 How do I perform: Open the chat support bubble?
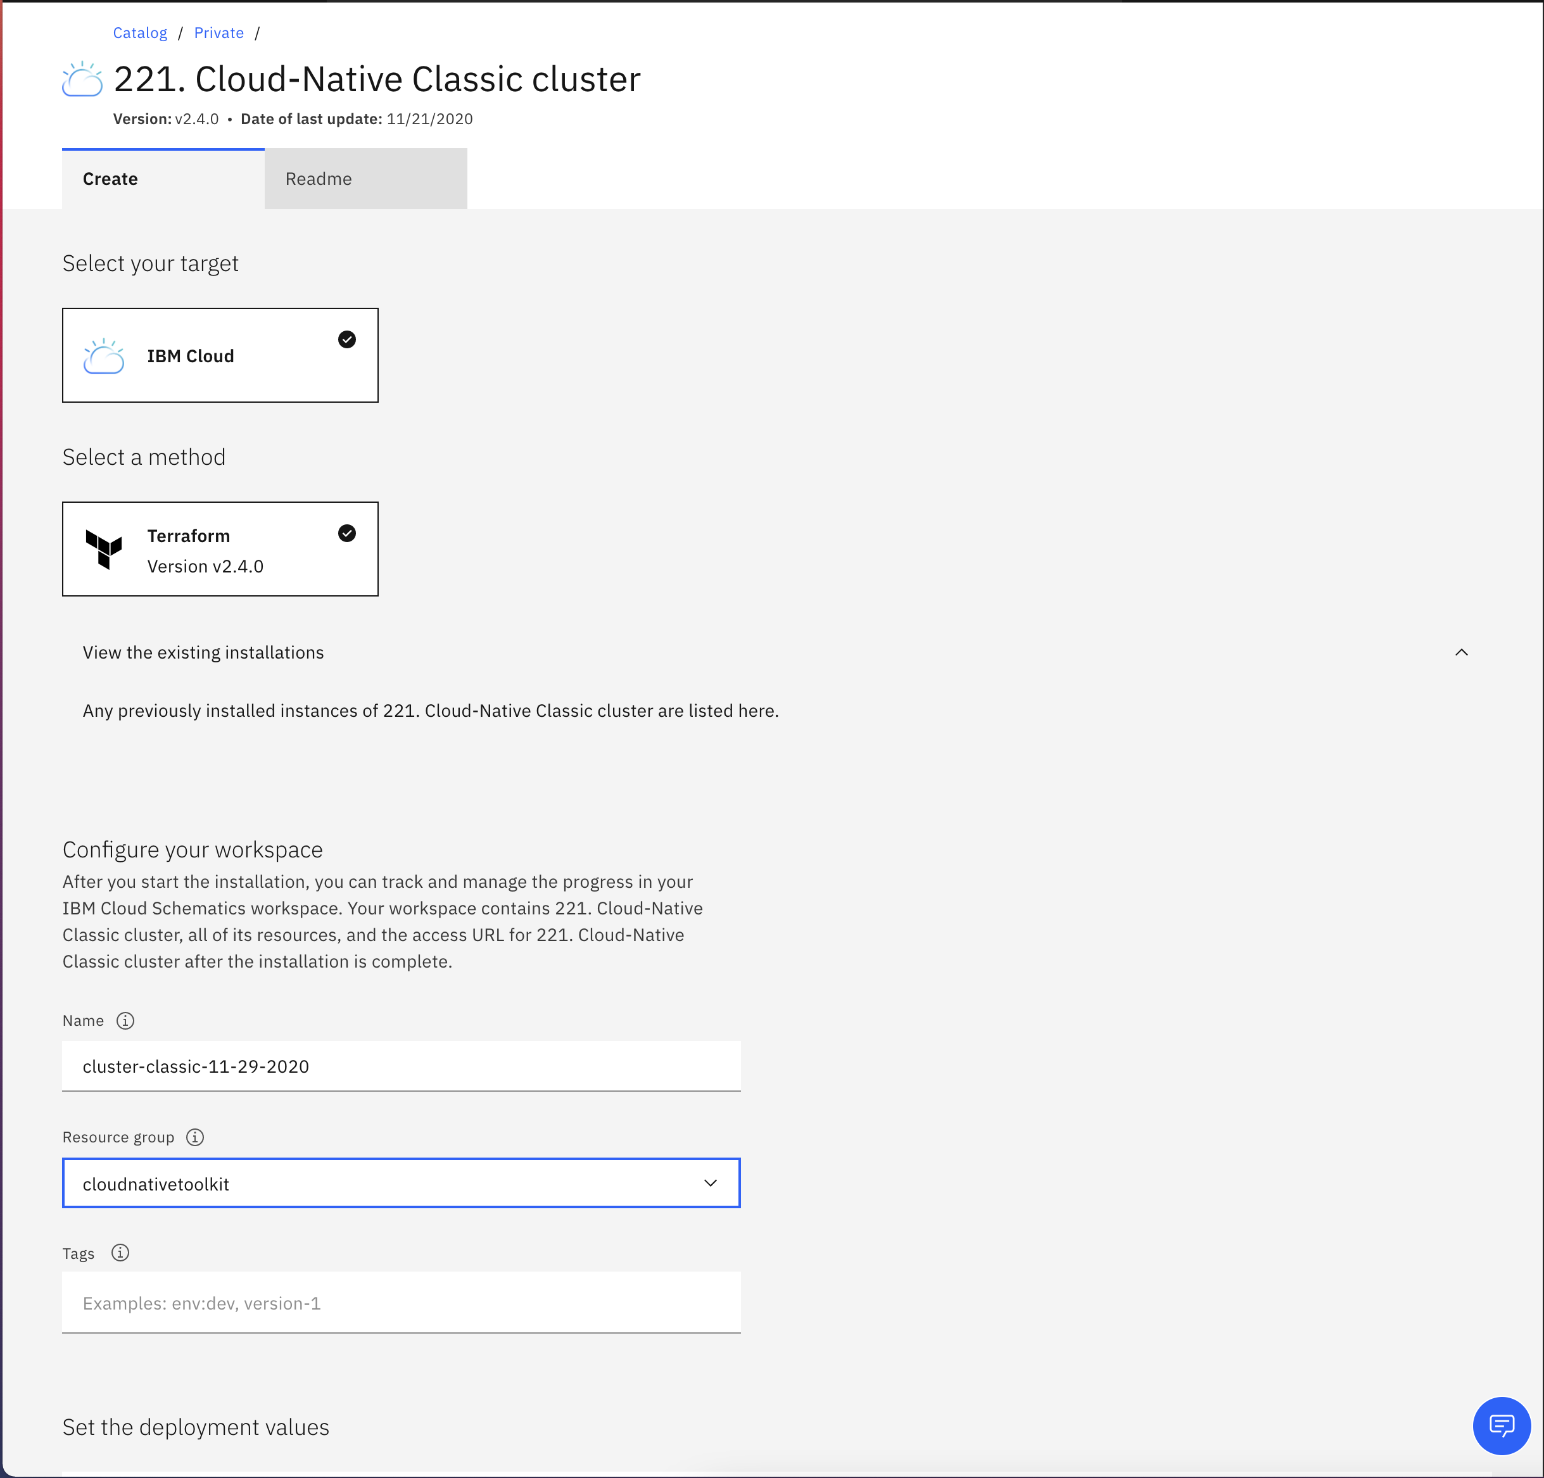tap(1502, 1425)
